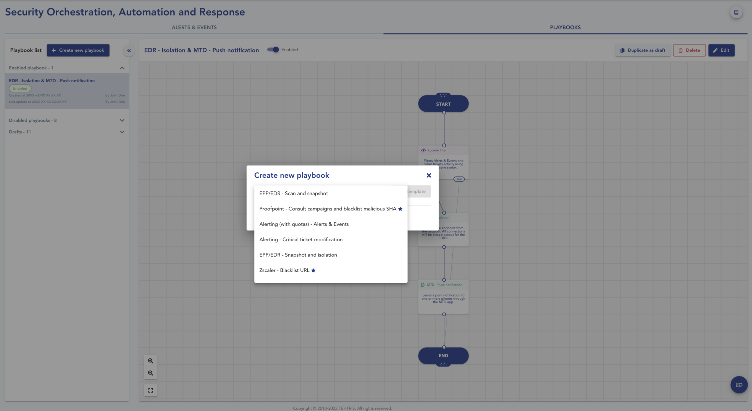The width and height of the screenshot is (752, 411).
Task: Expand the Disabled playbooks section
Action: click(x=122, y=120)
